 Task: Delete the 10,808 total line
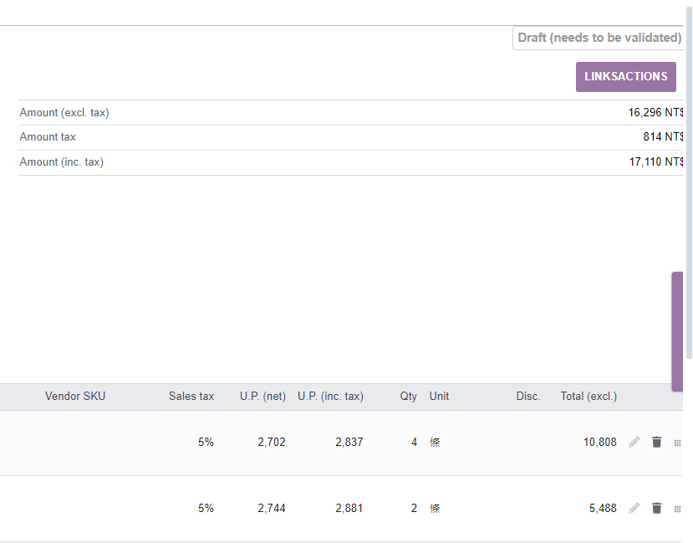pyautogui.click(x=657, y=443)
